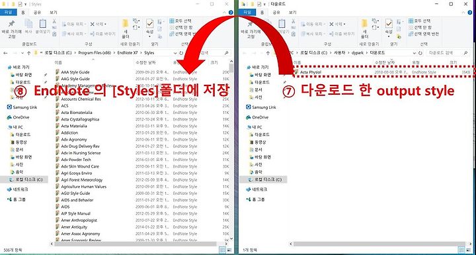Go up one folder in 다운로드 window
Image resolution: width=476 pixels, height=255 pixels.
point(268,53)
